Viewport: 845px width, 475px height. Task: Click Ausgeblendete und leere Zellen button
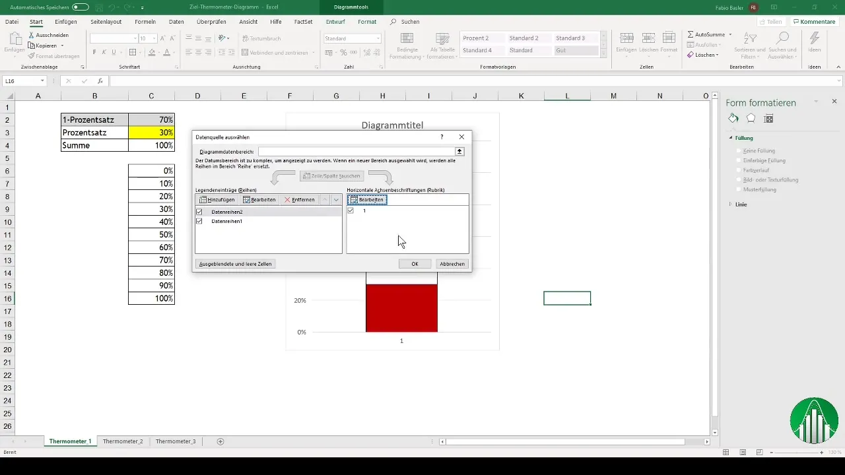pyautogui.click(x=236, y=264)
